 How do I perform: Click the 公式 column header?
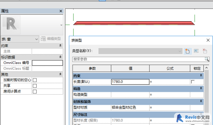point(170,68)
